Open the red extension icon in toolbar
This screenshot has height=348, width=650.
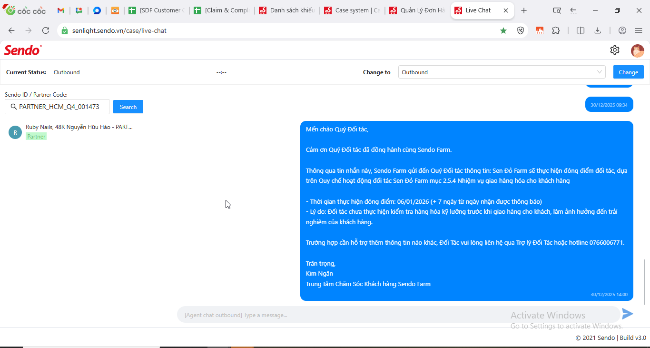tap(540, 30)
